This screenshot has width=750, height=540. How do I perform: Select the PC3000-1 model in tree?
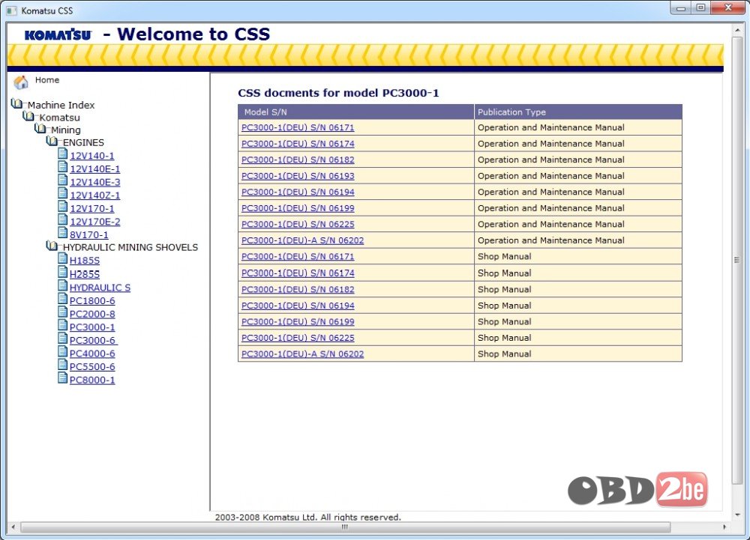tap(92, 327)
